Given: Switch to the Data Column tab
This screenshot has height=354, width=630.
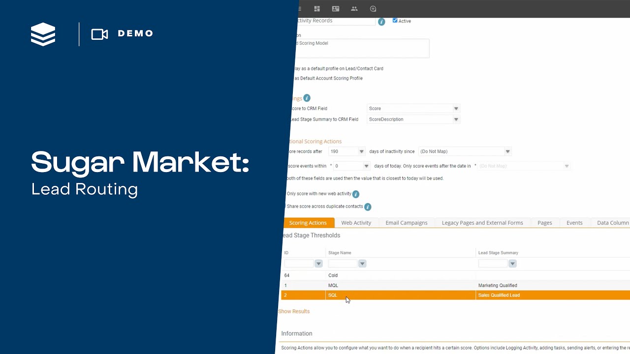Looking at the screenshot, I should click(611, 223).
